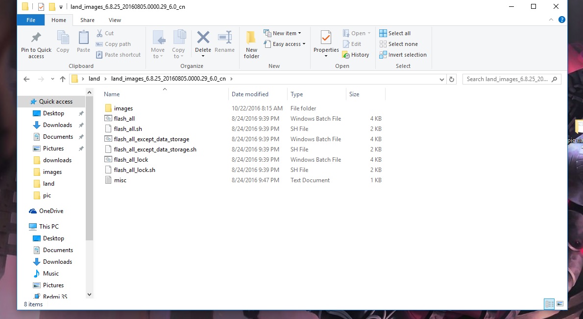Click the Paste ribbon icon

coord(83,38)
